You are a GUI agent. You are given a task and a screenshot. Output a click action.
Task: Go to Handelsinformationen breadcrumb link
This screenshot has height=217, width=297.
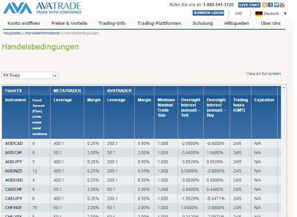[43, 33]
